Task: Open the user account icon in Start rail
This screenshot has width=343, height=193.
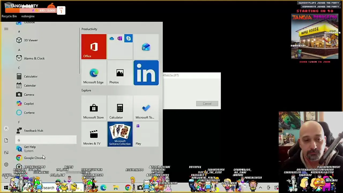Action: click(6, 128)
